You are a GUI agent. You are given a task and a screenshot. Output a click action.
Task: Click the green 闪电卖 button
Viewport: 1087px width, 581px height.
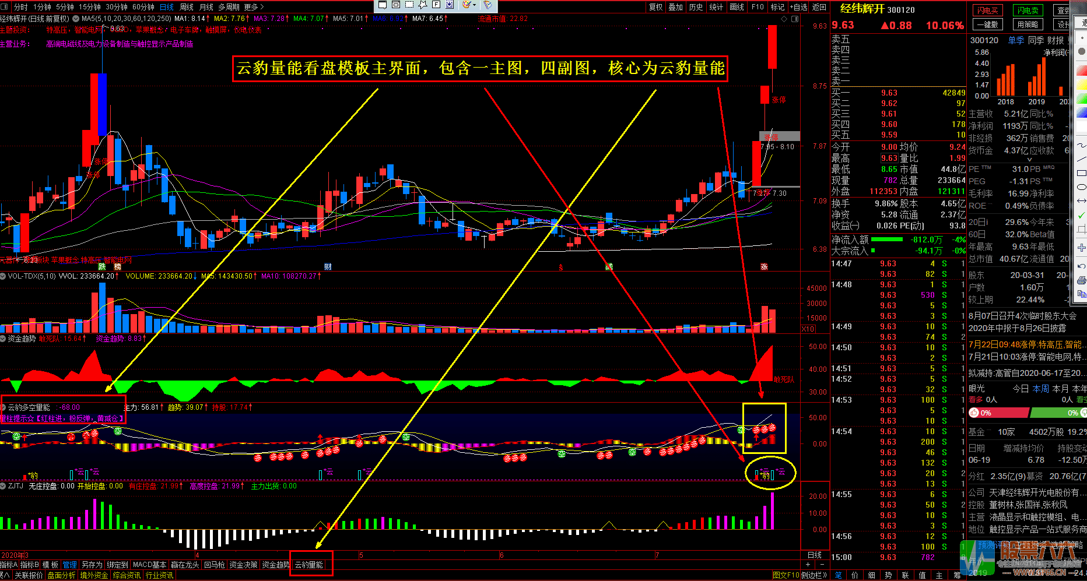1028,10
